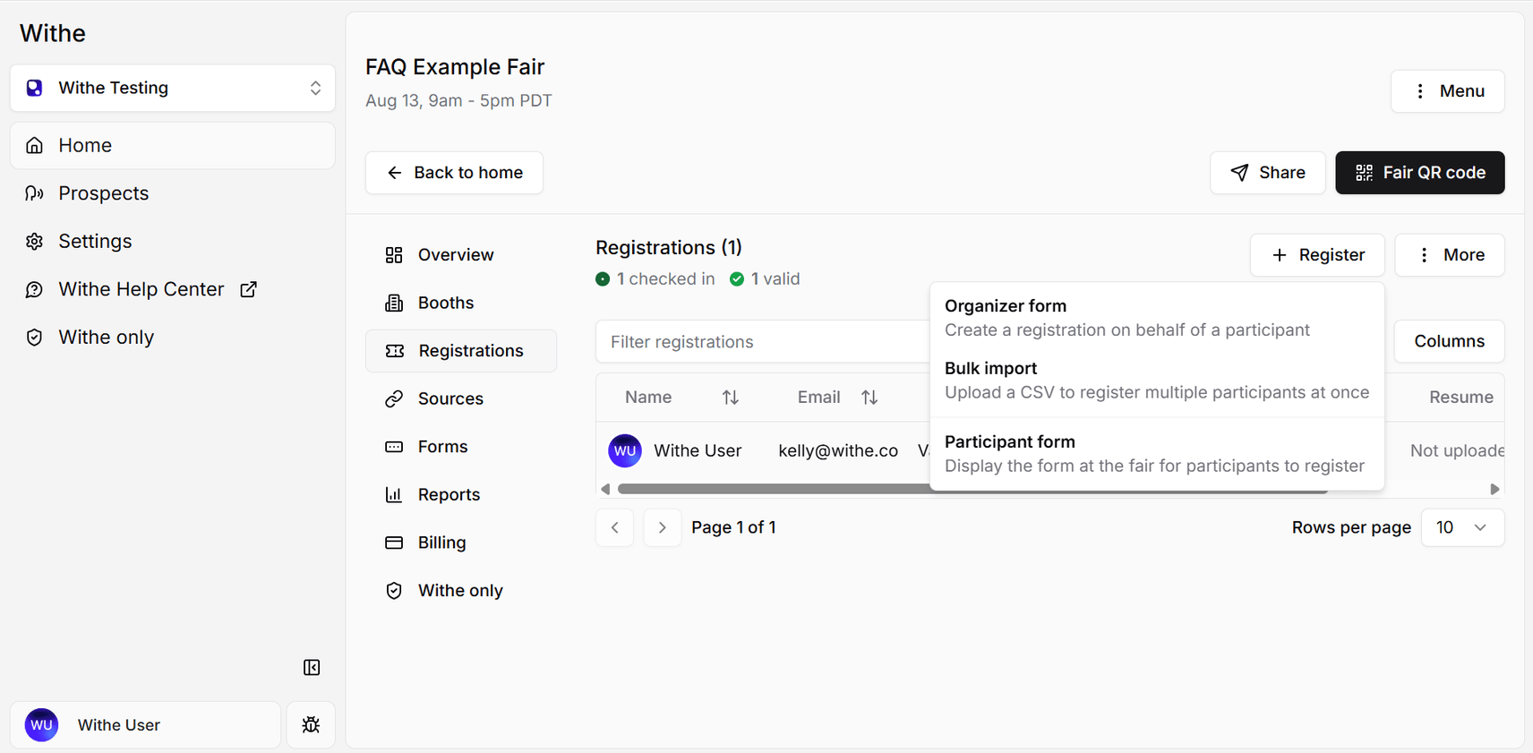The width and height of the screenshot is (1533, 753).
Task: Show the Fair QR code
Action: tap(1419, 173)
